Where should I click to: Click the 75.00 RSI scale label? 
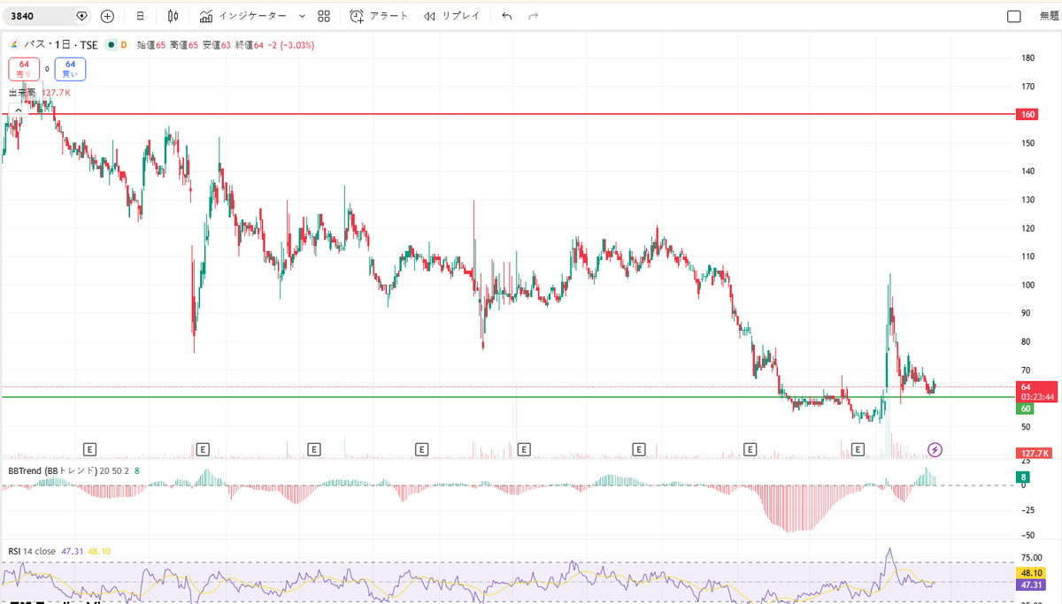click(1030, 558)
